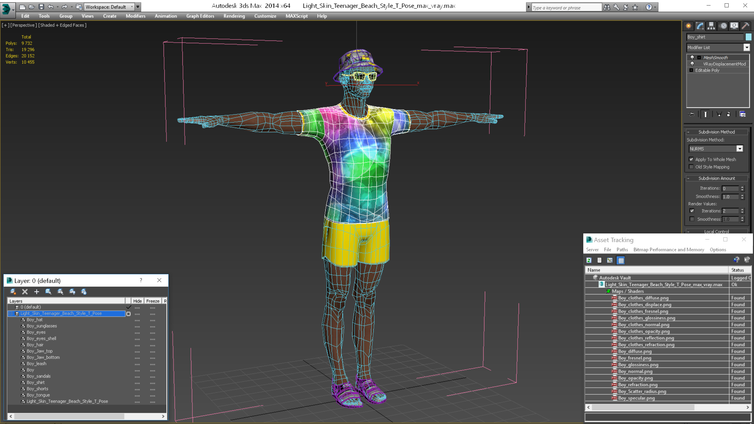
Task: Click Delete layer X icon
Action: point(25,292)
